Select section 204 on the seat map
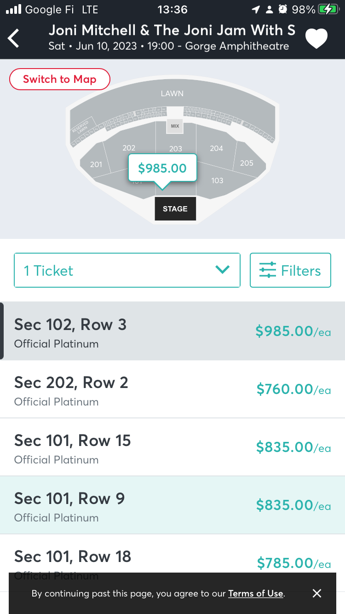This screenshot has width=345, height=614. click(216, 148)
